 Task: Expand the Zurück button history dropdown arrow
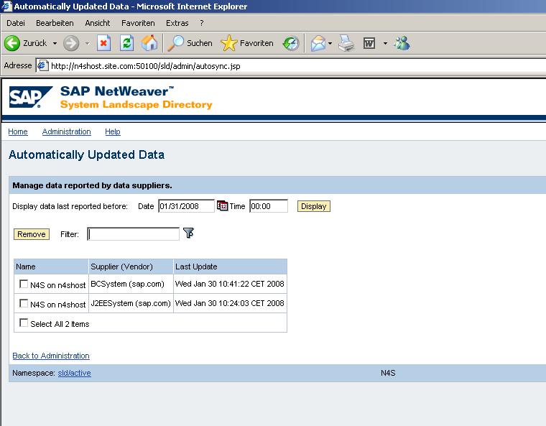[x=55, y=43]
